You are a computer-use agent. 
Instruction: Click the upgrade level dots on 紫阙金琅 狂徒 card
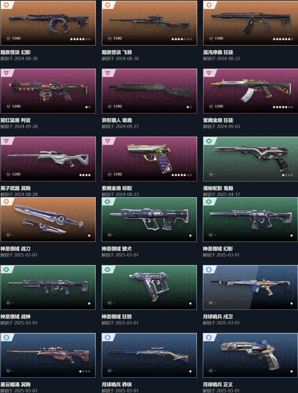click(x=283, y=107)
